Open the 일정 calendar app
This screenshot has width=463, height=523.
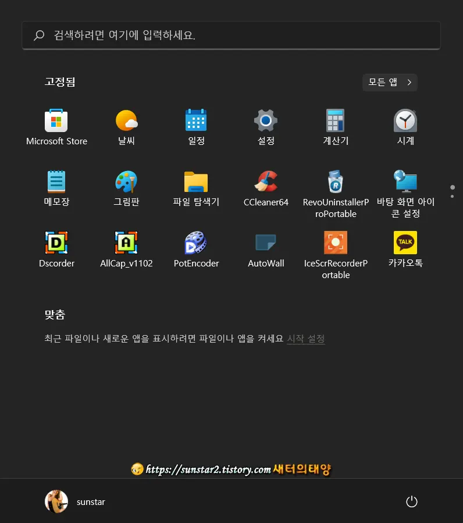(x=196, y=127)
